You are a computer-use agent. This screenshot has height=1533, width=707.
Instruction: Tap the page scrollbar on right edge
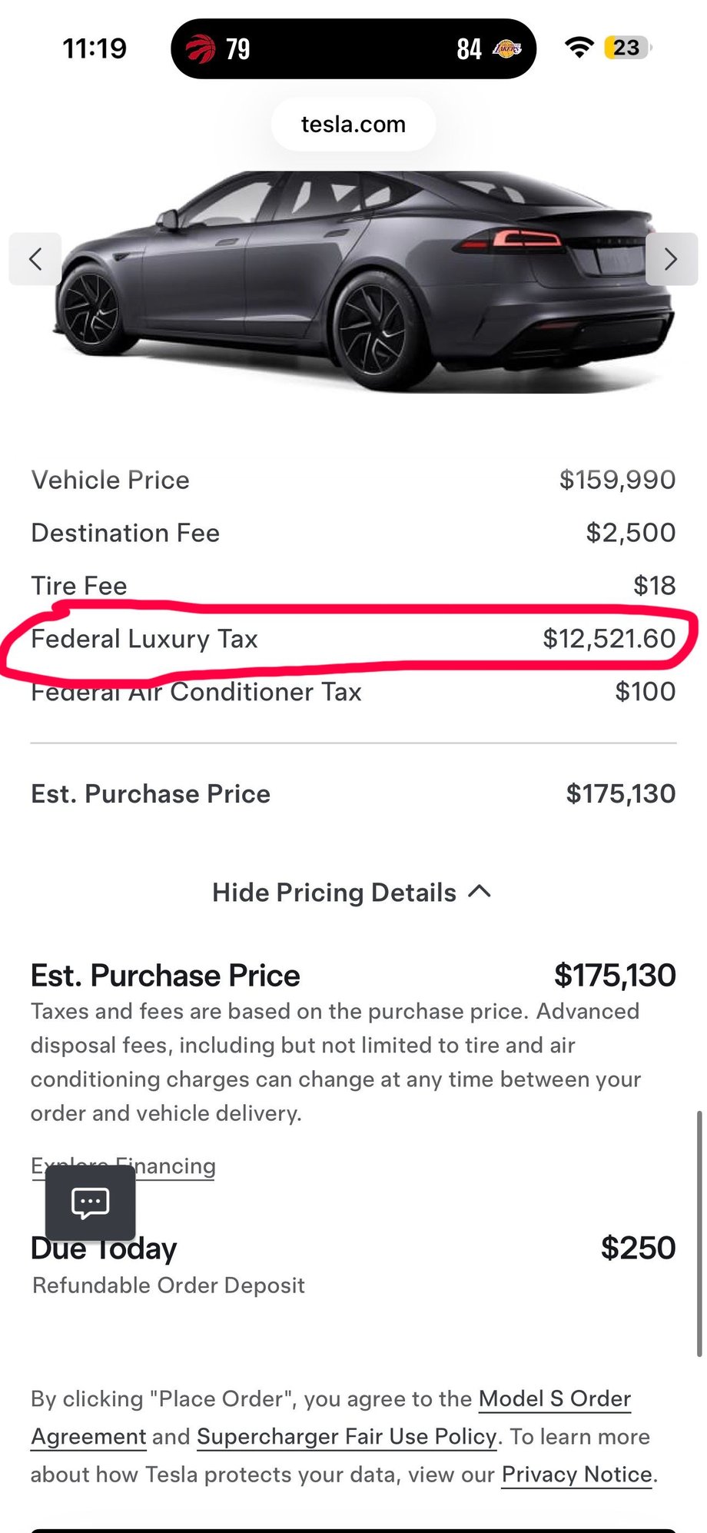click(699, 1230)
